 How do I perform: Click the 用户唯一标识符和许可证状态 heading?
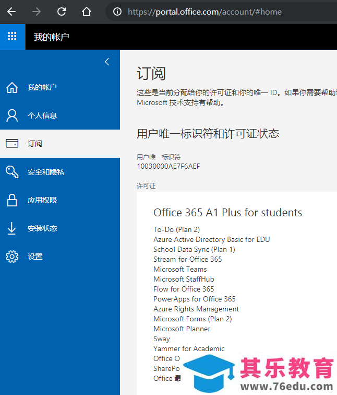208,134
